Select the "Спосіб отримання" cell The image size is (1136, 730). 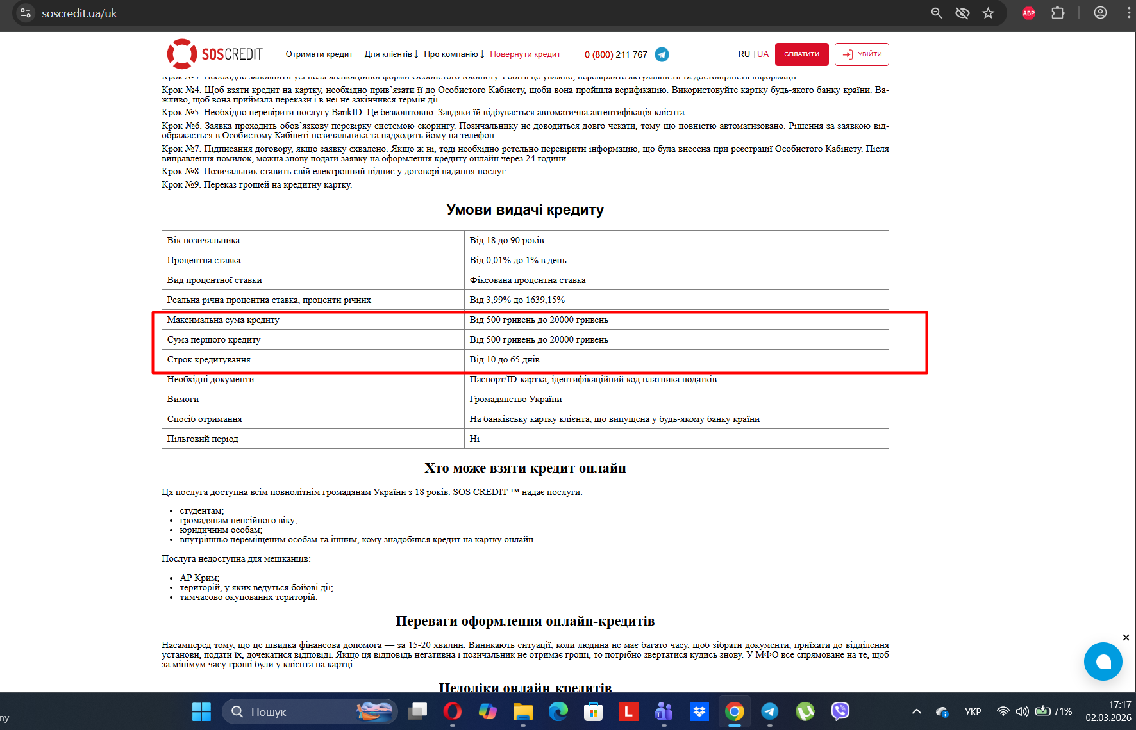[313, 419]
